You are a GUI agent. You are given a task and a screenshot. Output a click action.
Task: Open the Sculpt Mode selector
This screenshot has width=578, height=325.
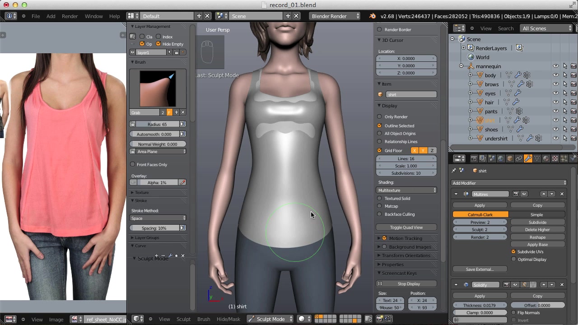coord(270,319)
